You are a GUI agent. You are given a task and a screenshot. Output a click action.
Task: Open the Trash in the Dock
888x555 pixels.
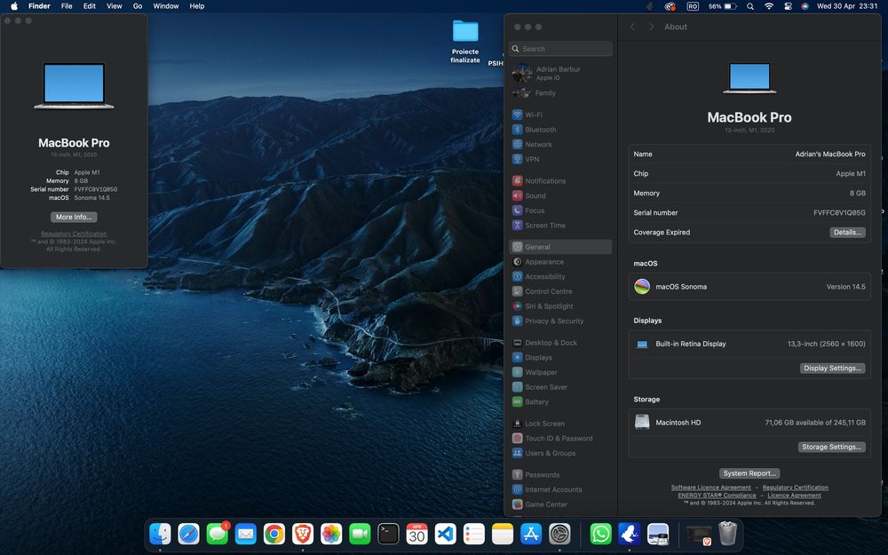tap(728, 534)
